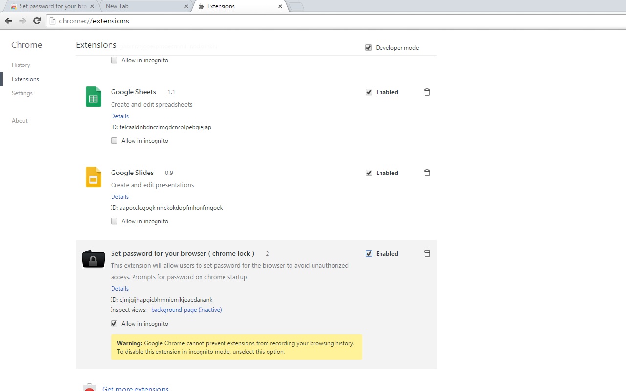The width and height of the screenshot is (626, 391).
Task: Click the Chrome Web Store icon near Get more extensions
Action: point(89,387)
